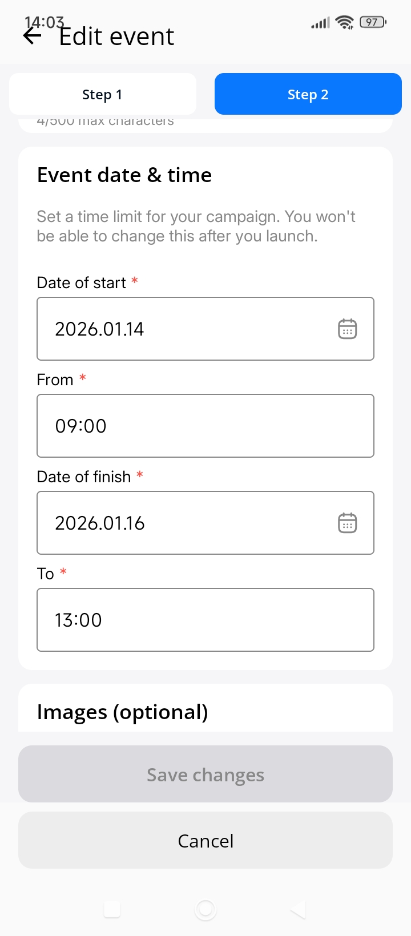Screen dimensions: 411x936
Task: Cancel editing the event
Action: (x=205, y=840)
